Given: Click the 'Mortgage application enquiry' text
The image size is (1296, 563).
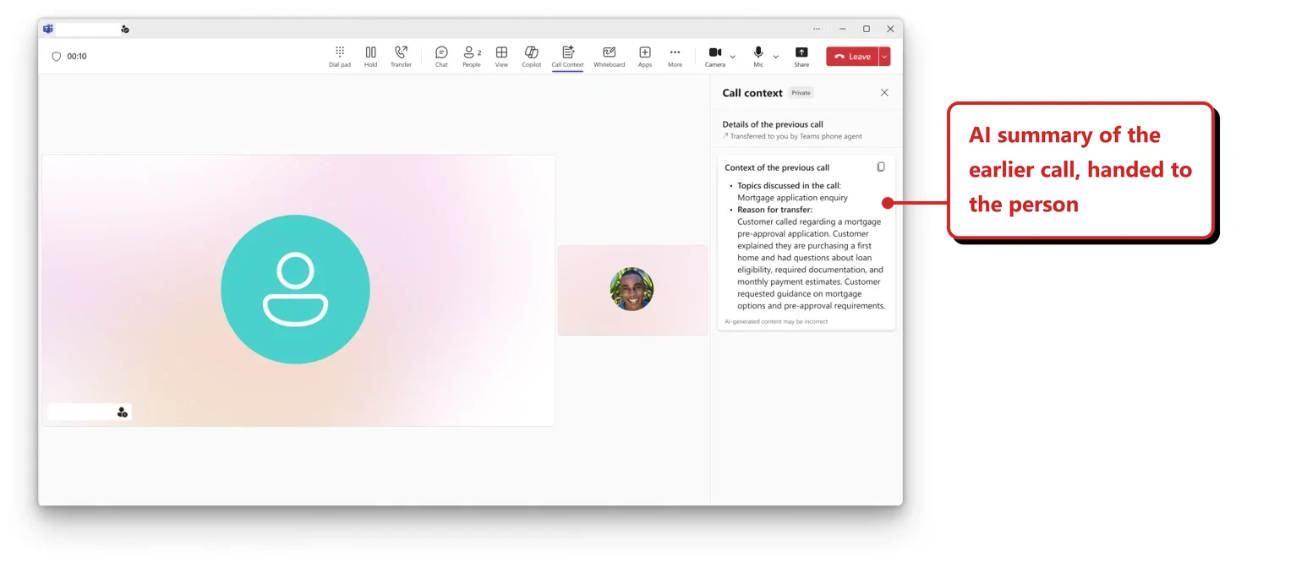Looking at the screenshot, I should pos(792,198).
